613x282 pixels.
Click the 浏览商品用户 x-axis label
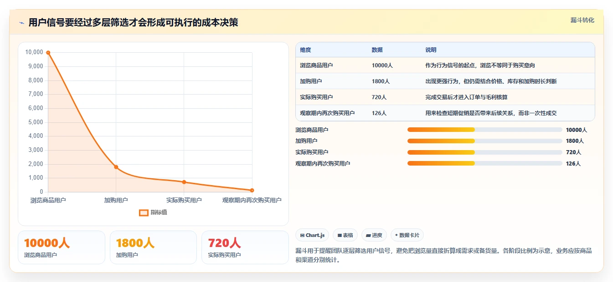(48, 200)
